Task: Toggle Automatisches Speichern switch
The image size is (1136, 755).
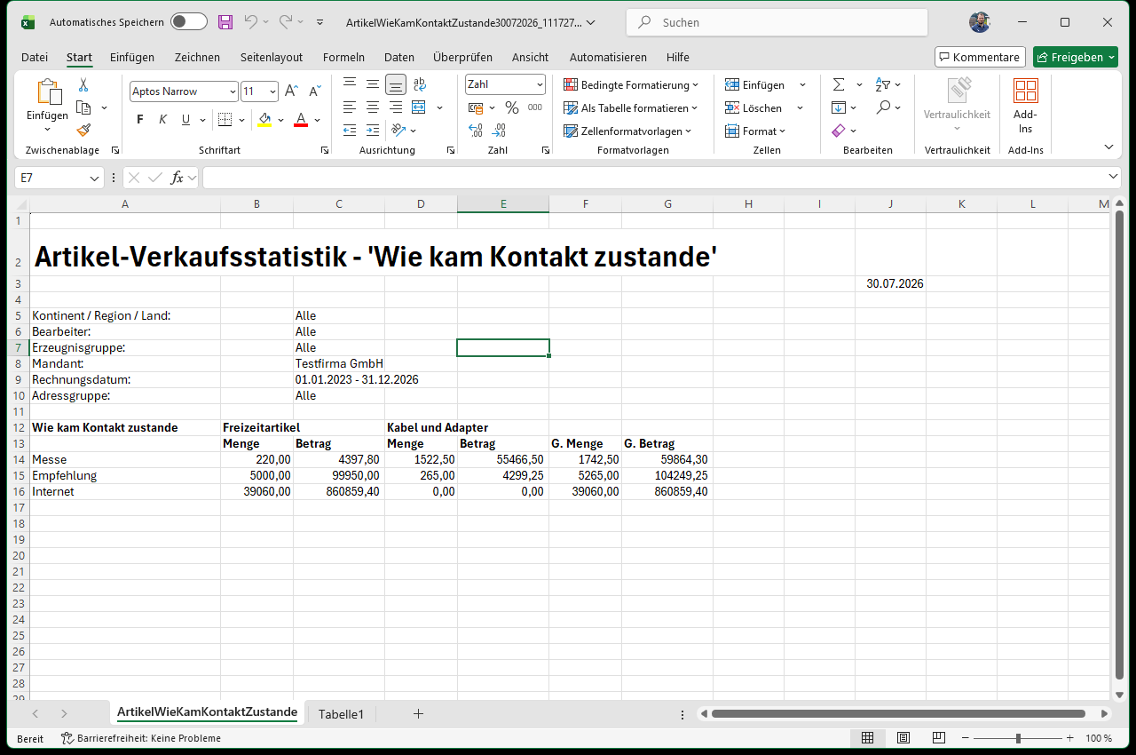Action: click(188, 22)
